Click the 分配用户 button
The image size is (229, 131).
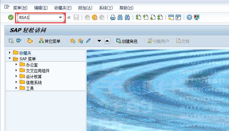pos(158,41)
